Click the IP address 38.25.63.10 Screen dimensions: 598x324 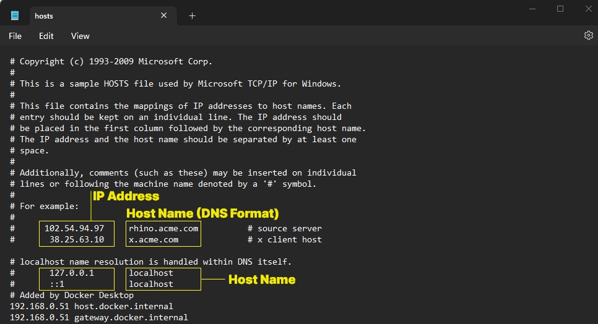77,239
